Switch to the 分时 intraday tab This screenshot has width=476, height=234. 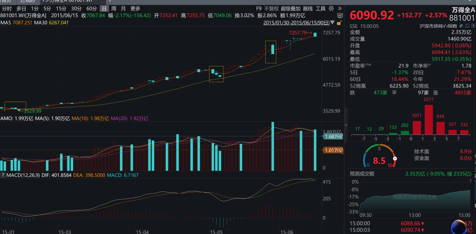click(x=7, y=8)
